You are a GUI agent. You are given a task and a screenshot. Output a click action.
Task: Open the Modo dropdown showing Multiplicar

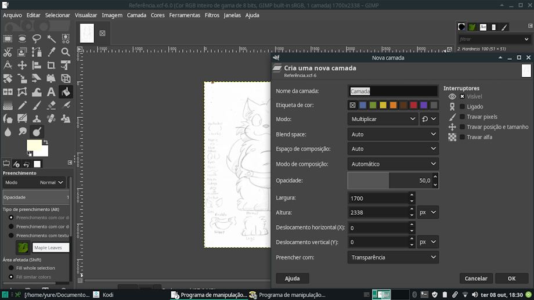click(x=383, y=119)
